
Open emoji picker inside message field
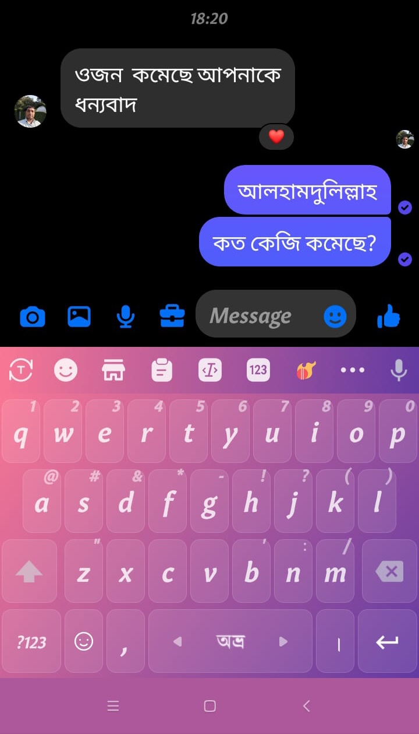coord(335,317)
